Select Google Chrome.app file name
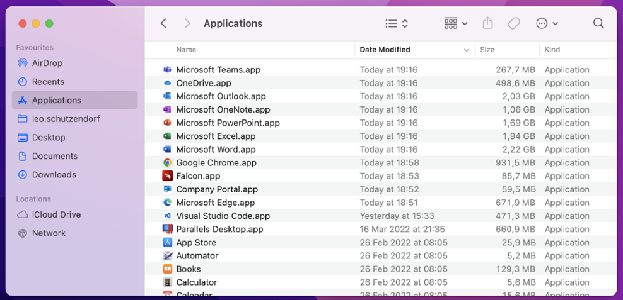Screen dimensions: 623x300 (216, 163)
